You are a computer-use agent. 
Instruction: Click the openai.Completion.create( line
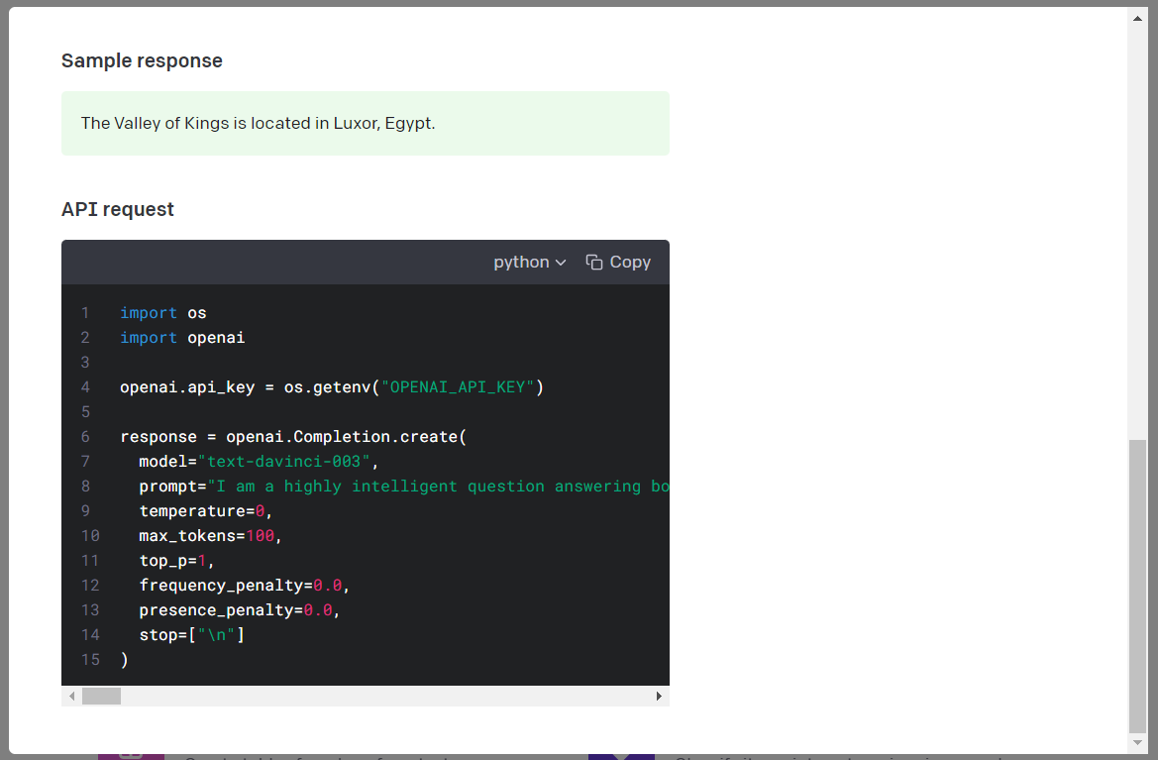click(x=293, y=437)
